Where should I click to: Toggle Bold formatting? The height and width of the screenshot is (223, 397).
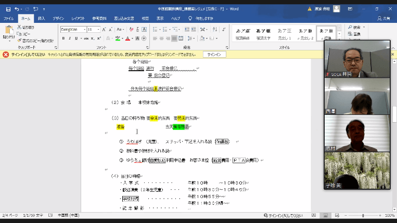(x=63, y=38)
